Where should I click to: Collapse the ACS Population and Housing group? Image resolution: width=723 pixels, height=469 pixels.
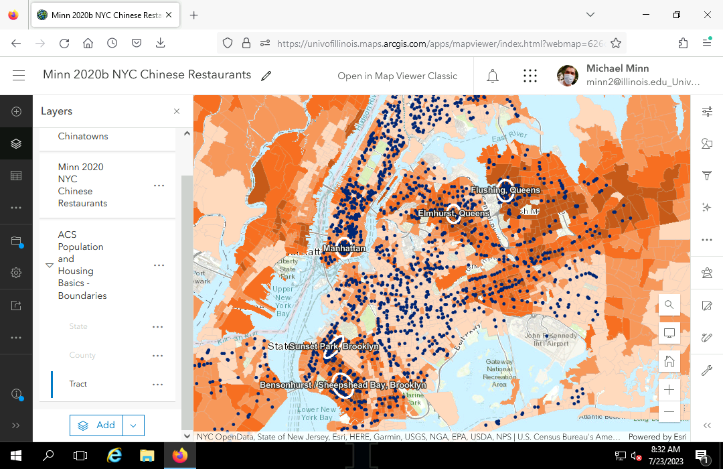coord(49,265)
